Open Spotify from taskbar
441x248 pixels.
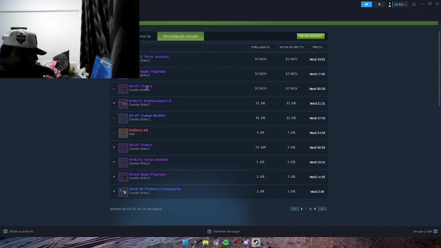tap(226, 242)
